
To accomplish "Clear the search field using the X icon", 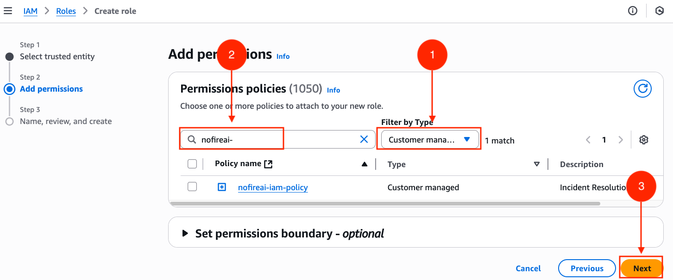I will (364, 139).
